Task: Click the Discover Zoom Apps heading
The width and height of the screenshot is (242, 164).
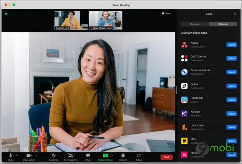Action: click(x=194, y=33)
